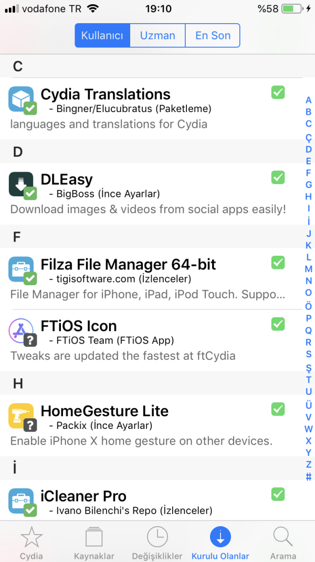The width and height of the screenshot is (315, 562).
Task: Go to the Kaynaklar sources tab
Action: click(94, 543)
